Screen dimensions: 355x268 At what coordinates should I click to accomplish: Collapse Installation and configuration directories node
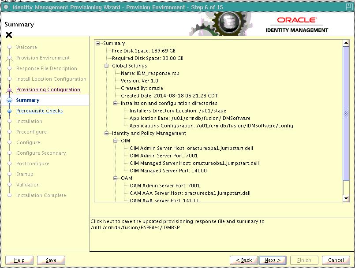click(x=115, y=103)
